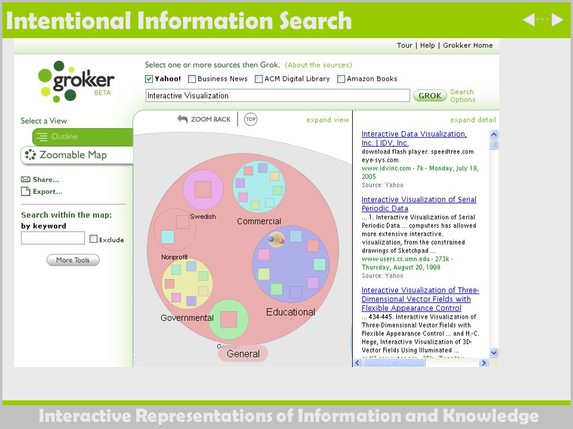Open the Share envelope option

click(40, 179)
